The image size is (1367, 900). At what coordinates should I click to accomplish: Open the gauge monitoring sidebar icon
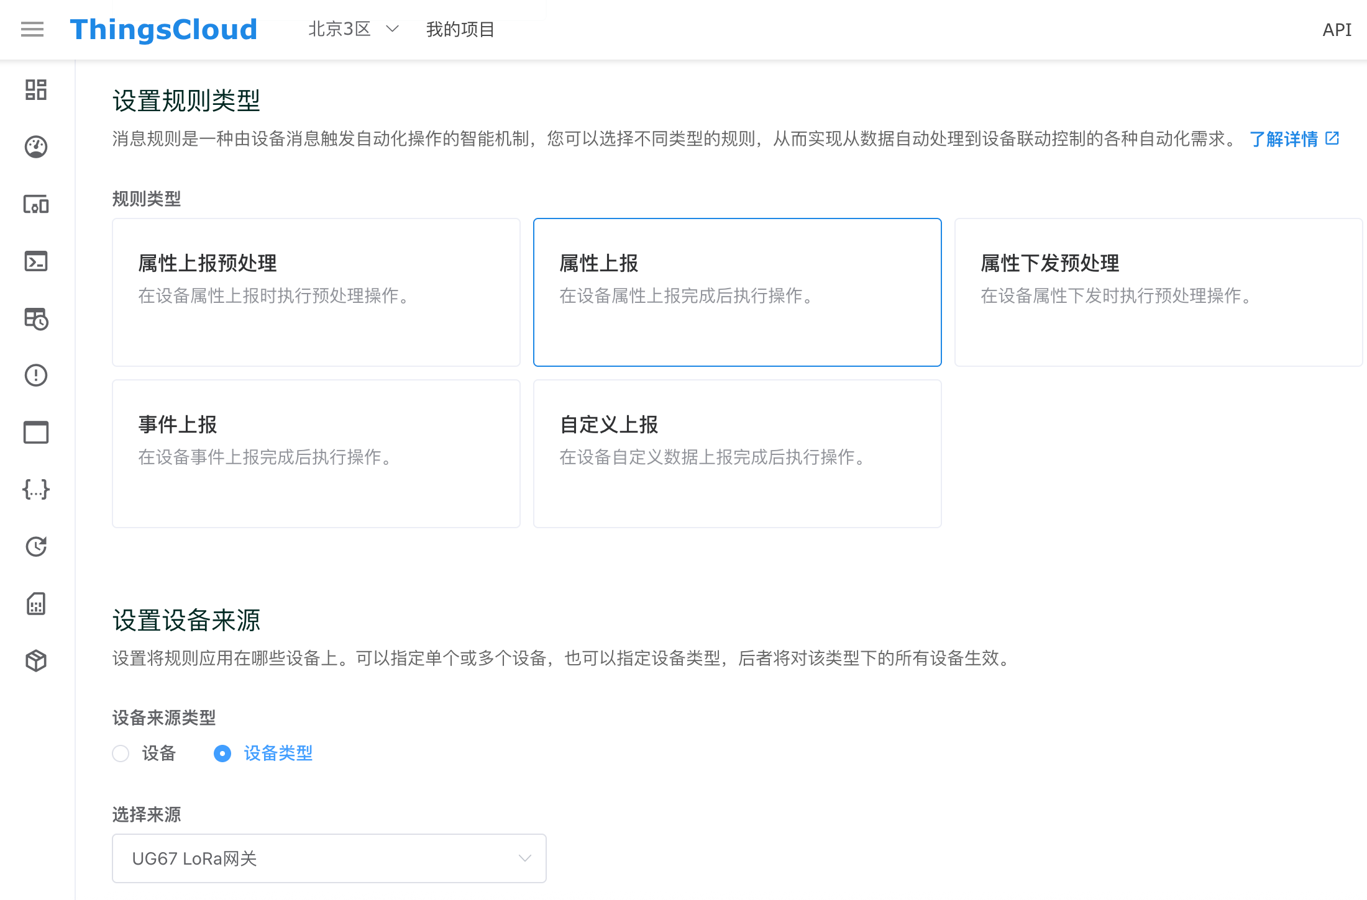(x=36, y=147)
